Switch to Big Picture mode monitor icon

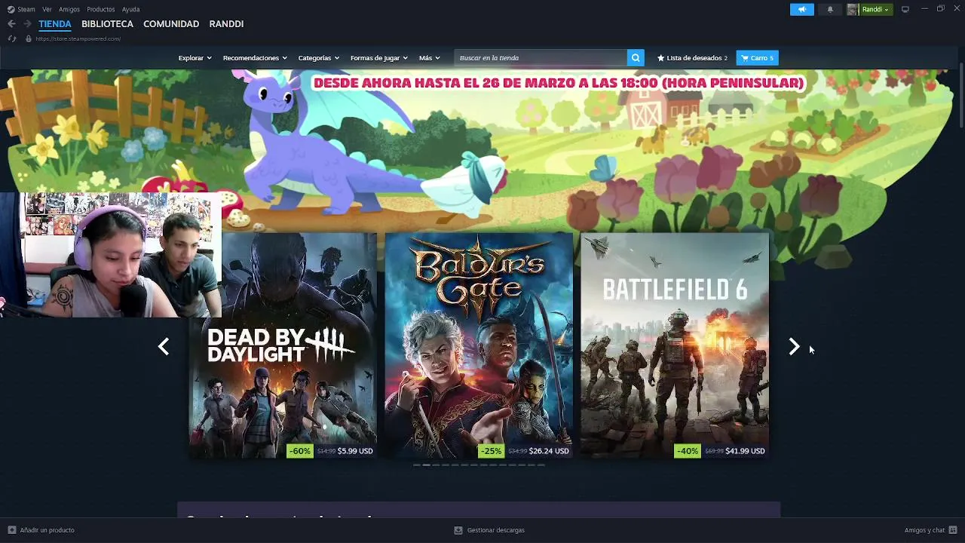pos(905,9)
